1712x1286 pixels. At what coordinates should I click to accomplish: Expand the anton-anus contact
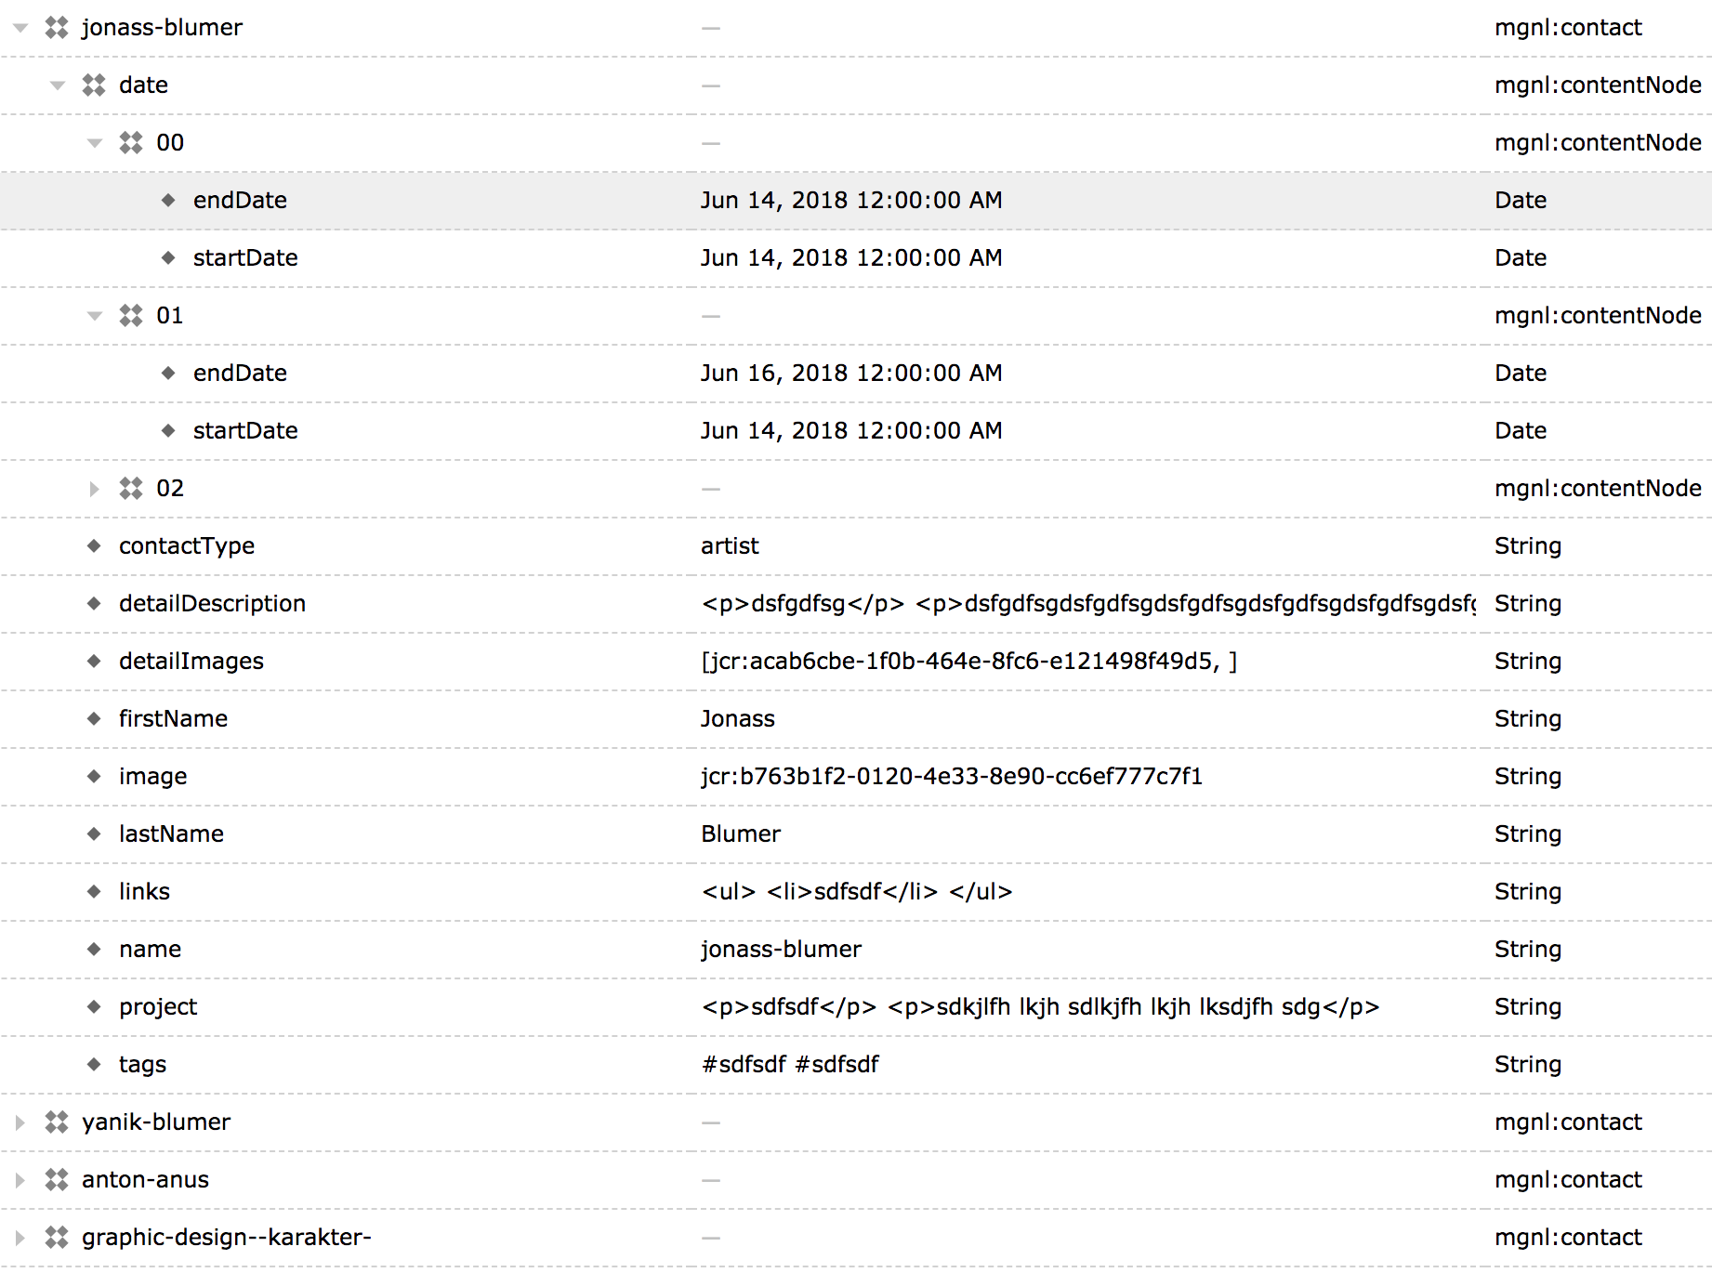(x=20, y=1180)
